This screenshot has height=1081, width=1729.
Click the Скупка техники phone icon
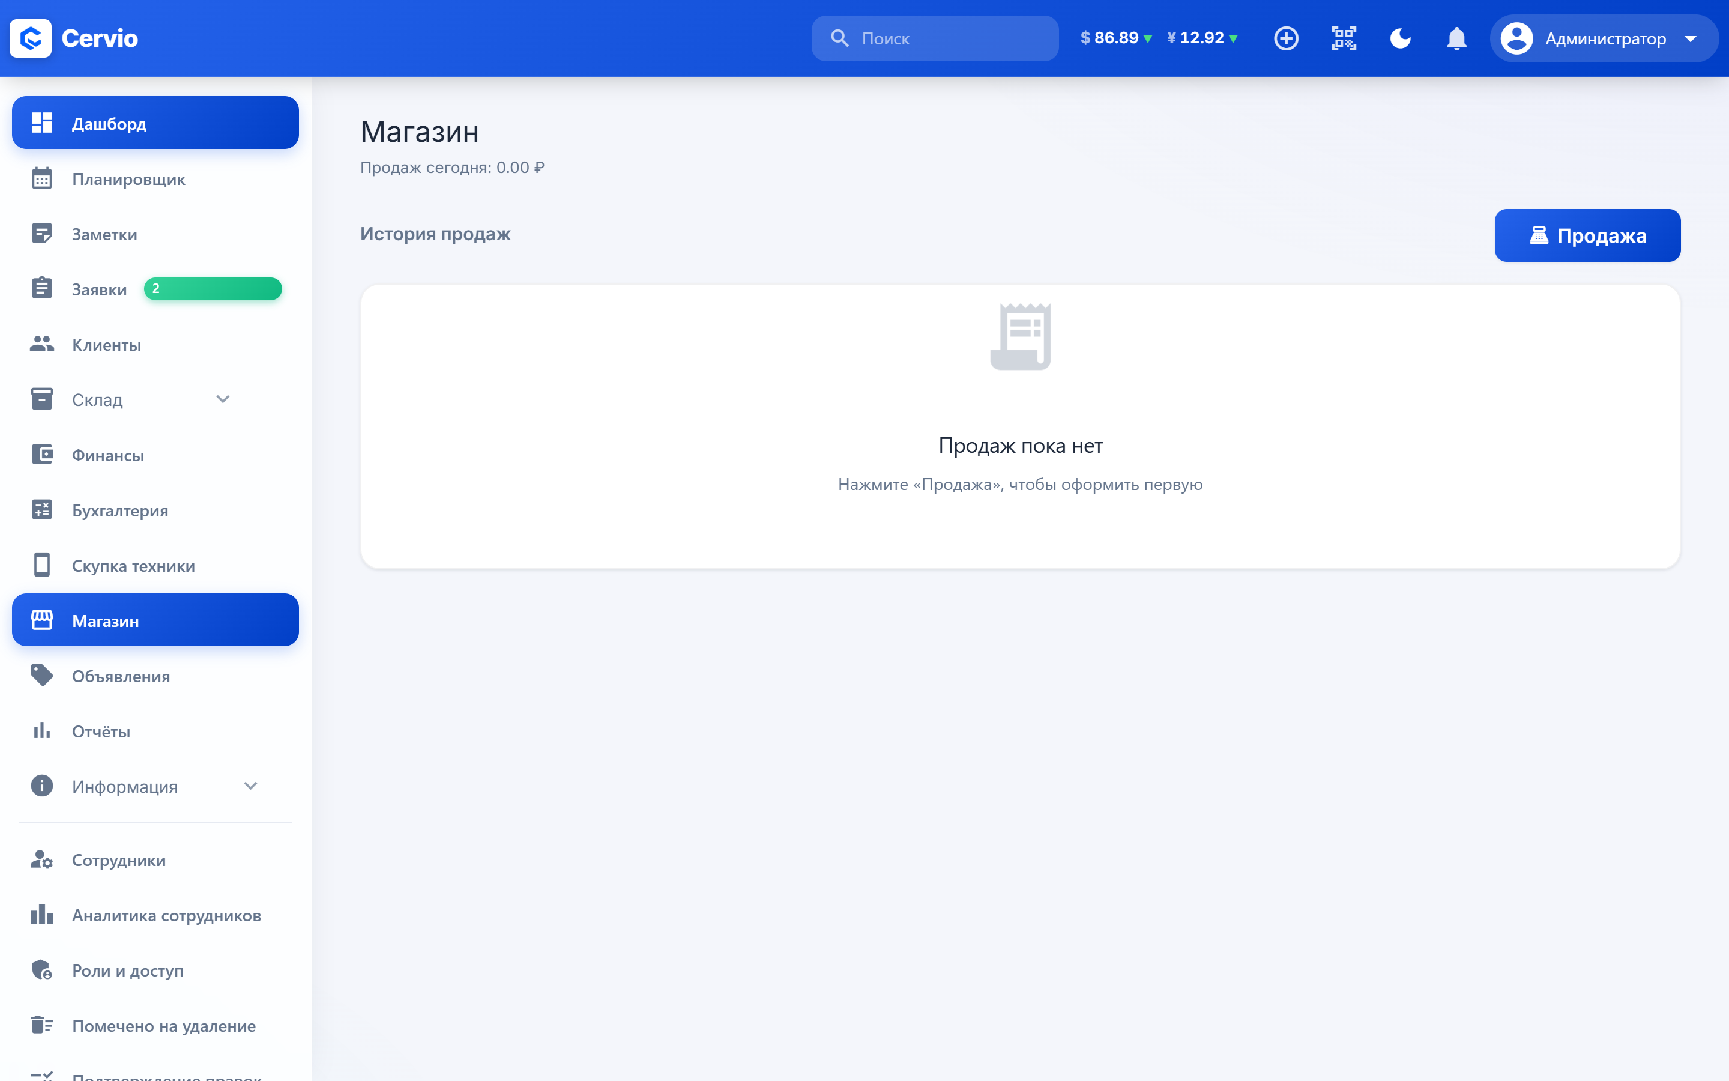pos(41,565)
